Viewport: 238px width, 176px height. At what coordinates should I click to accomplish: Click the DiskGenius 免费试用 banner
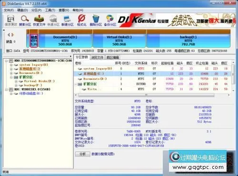(177, 20)
